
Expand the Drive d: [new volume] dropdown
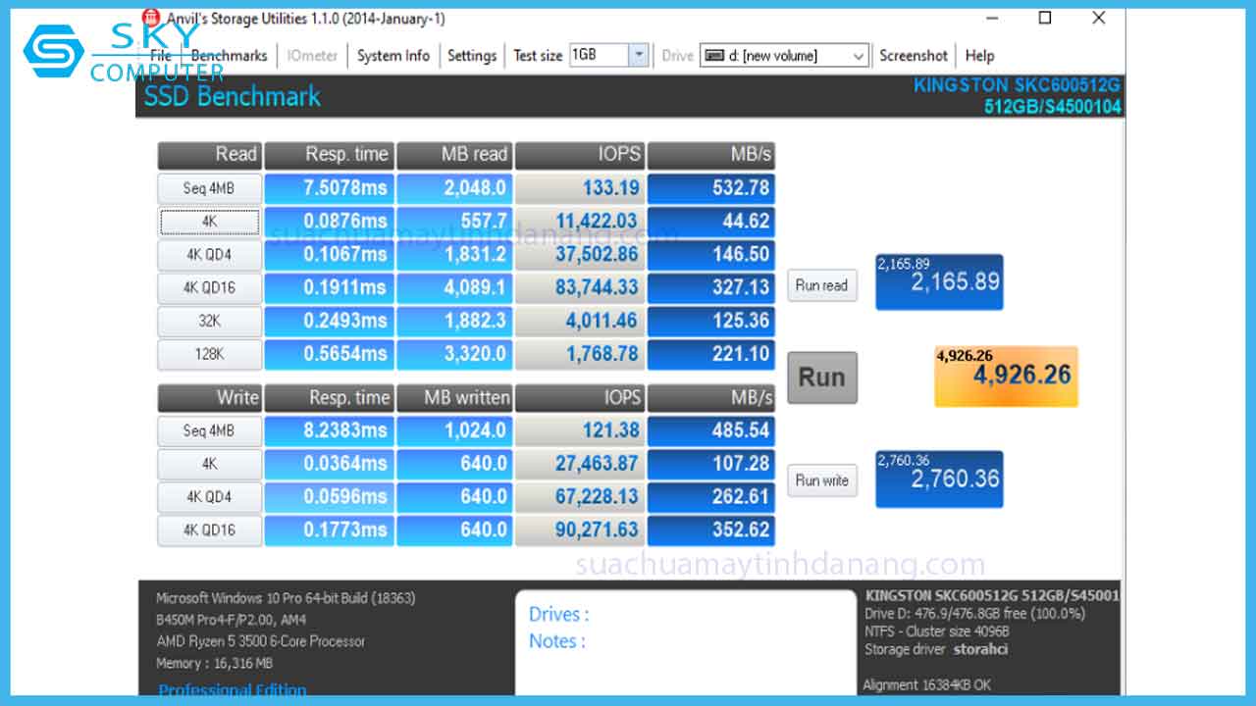[859, 56]
